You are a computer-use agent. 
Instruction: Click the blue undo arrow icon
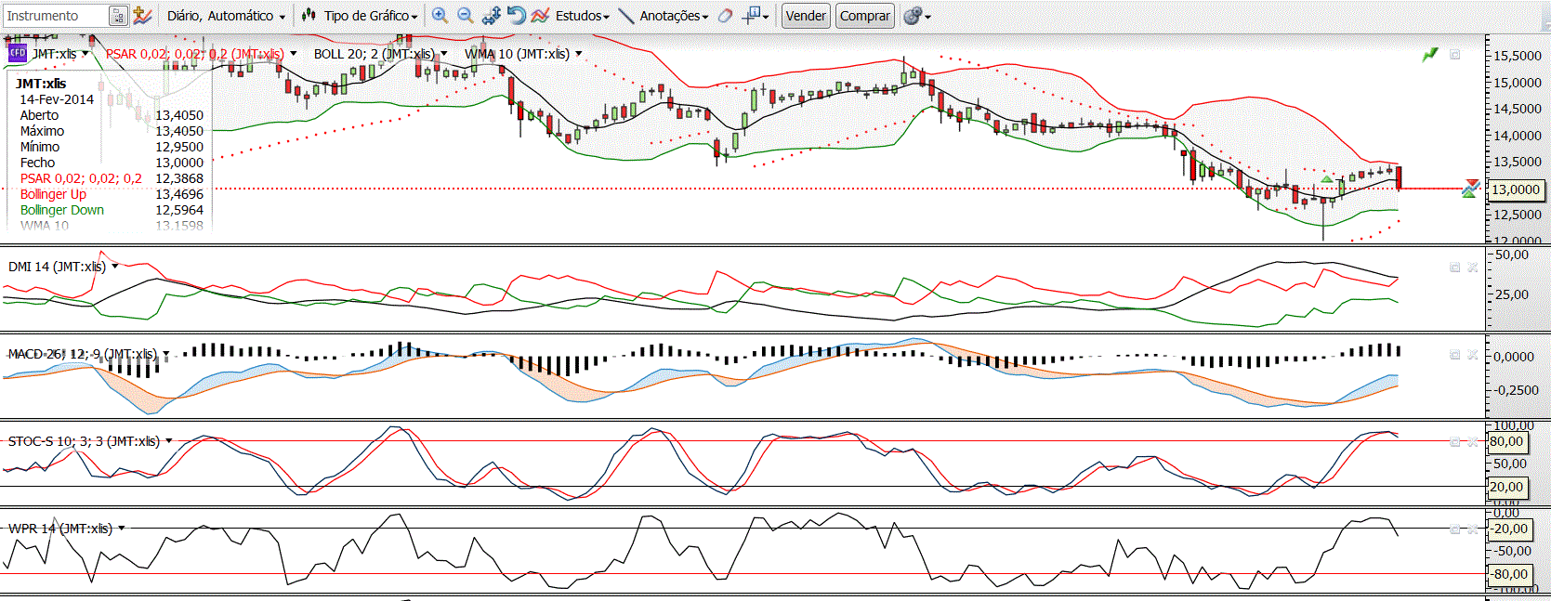pos(517,16)
